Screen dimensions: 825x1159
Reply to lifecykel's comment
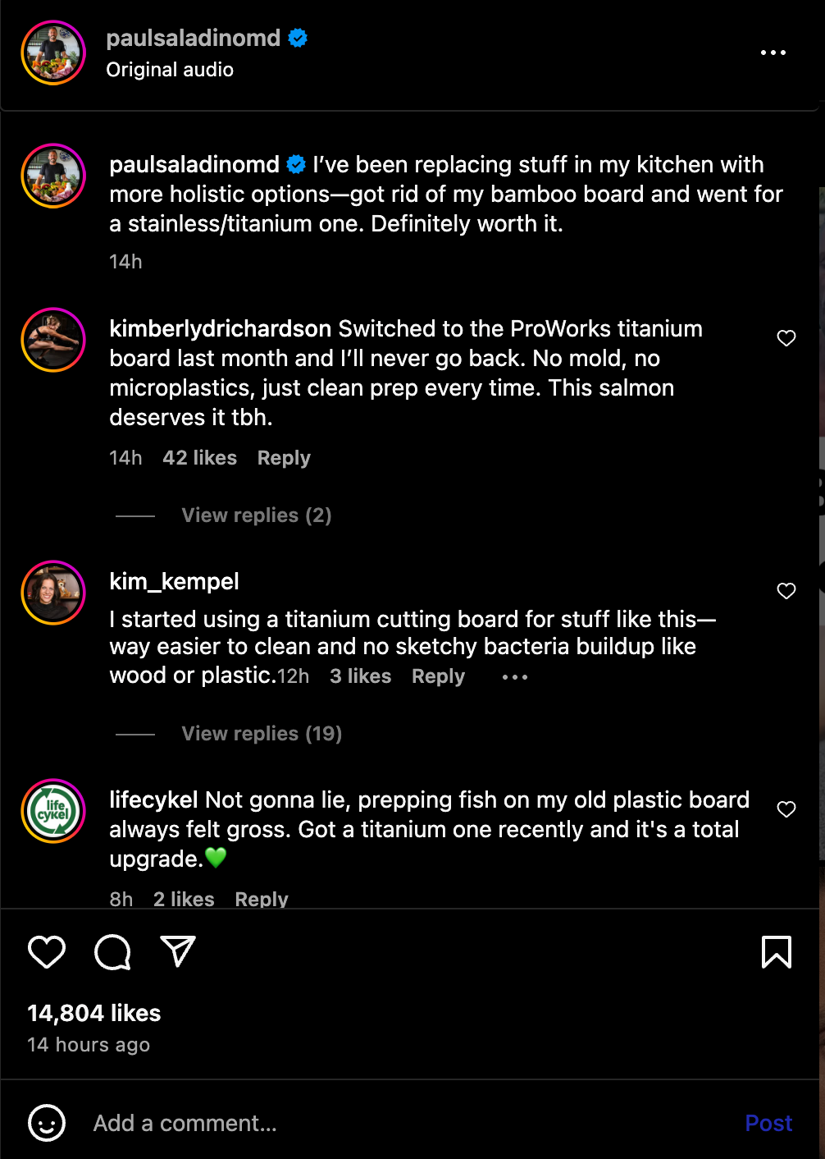[261, 898]
